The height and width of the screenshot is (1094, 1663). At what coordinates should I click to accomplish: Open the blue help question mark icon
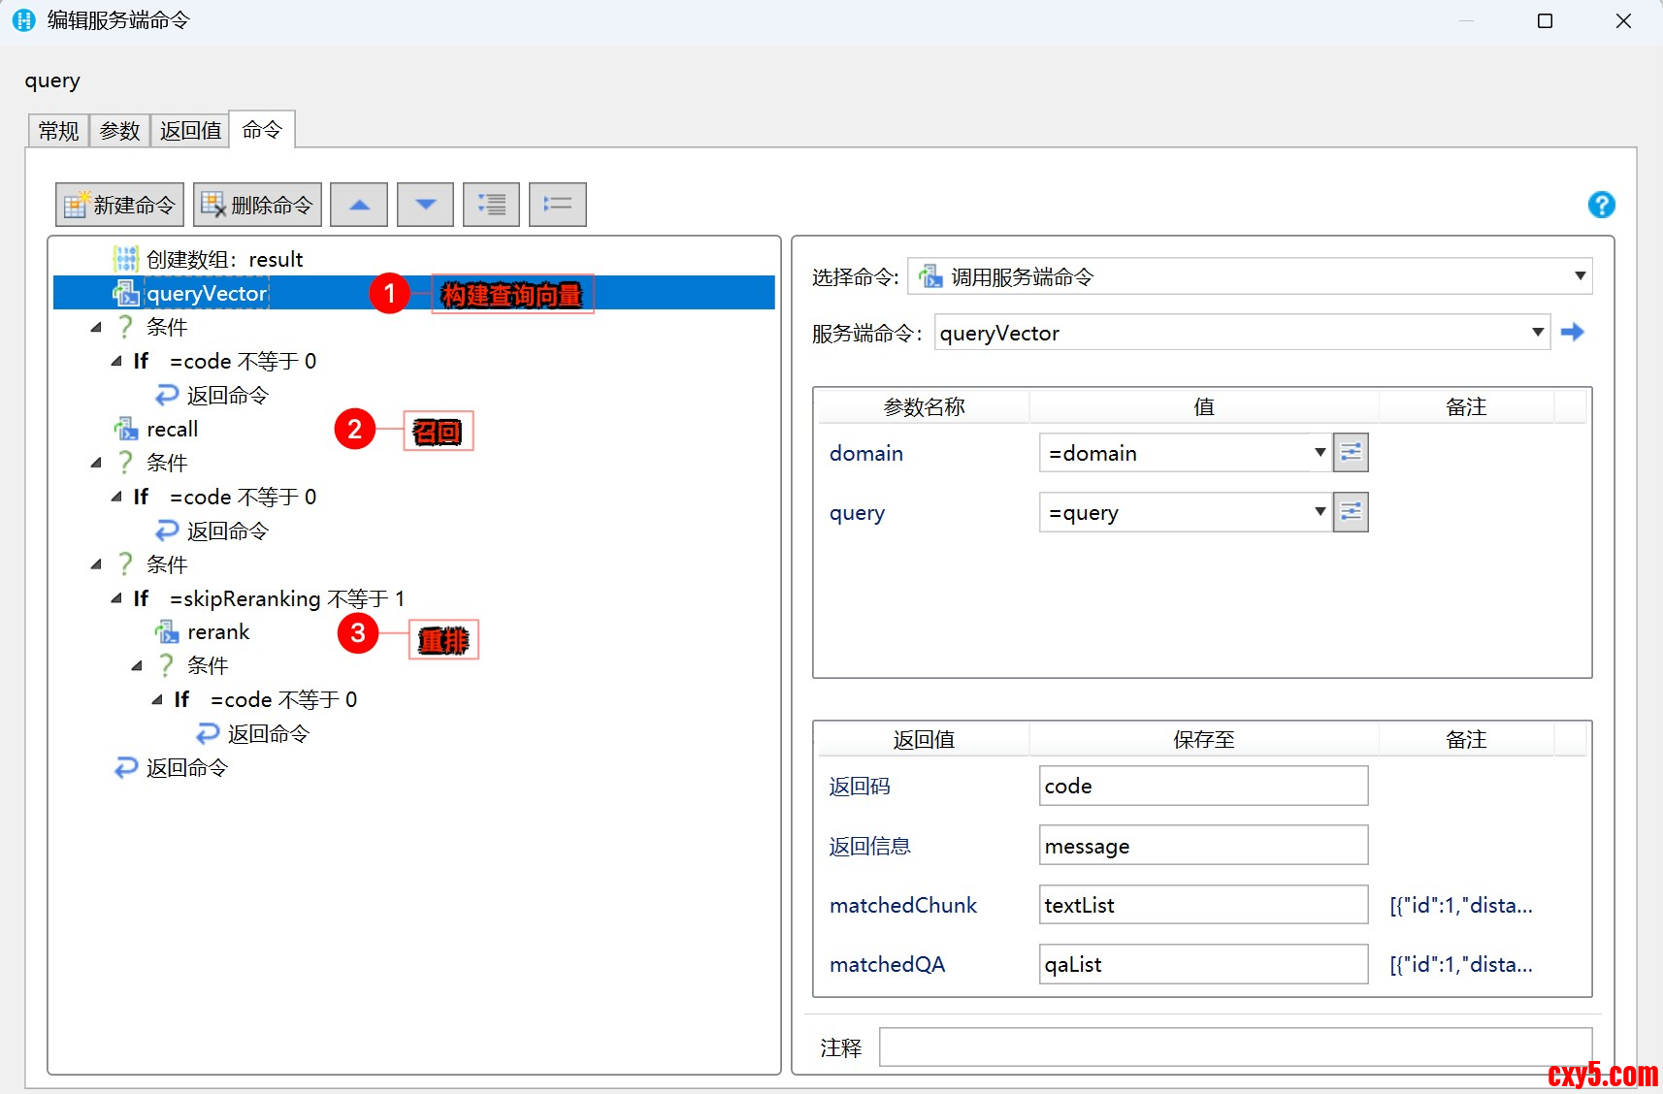[1601, 205]
